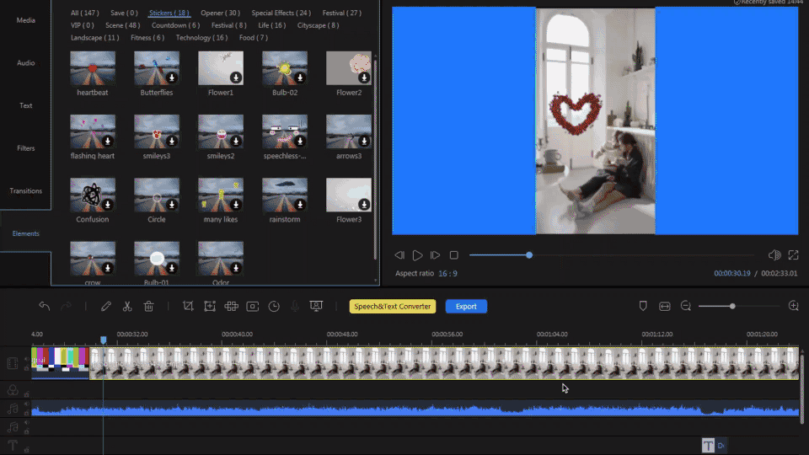Viewport: 809px width, 455px height.
Task: Click the Fit timeline to window icon
Action: 665,306
